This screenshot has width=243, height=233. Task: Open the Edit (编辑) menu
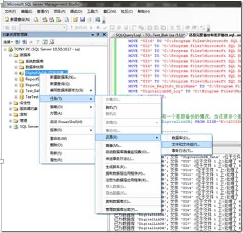click(x=27, y=11)
